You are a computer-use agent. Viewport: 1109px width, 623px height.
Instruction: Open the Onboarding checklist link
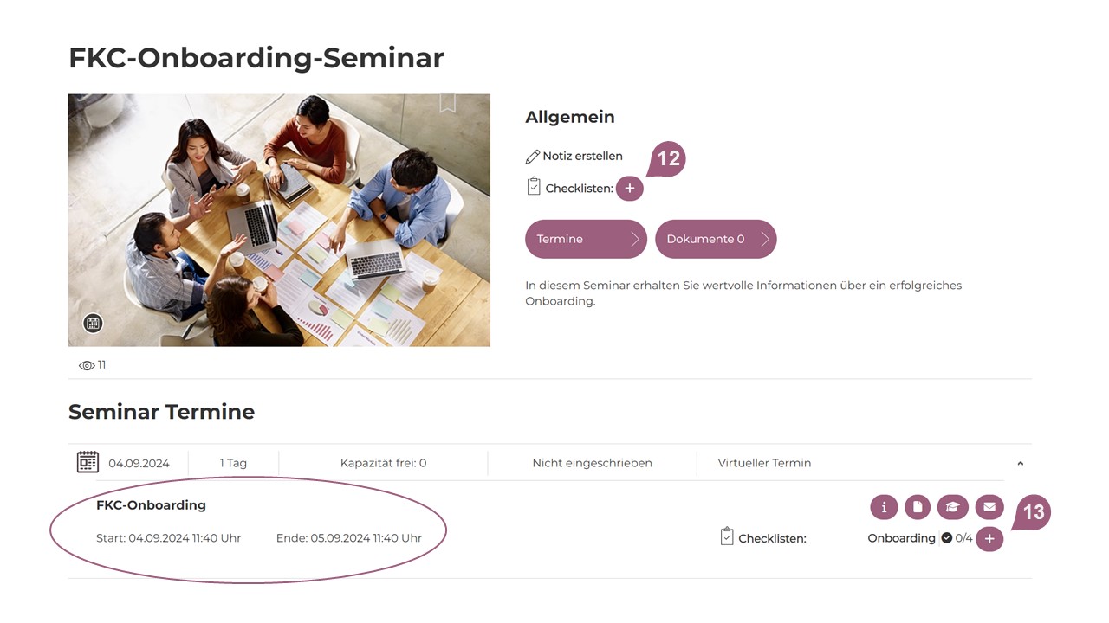click(x=901, y=538)
